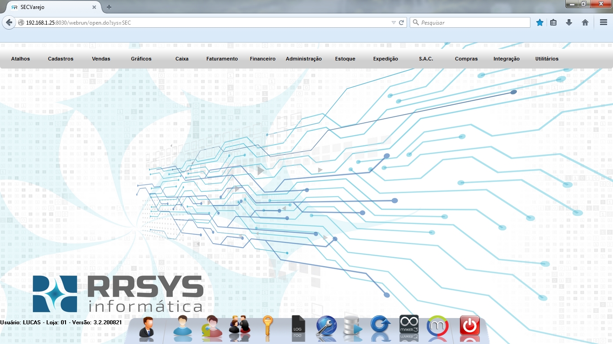Image resolution: width=613 pixels, height=344 pixels.
Task: Click the businessman in suit dock icon
Action: [147, 327]
